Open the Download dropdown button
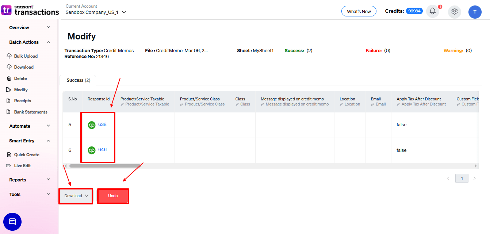 pyautogui.click(x=76, y=196)
